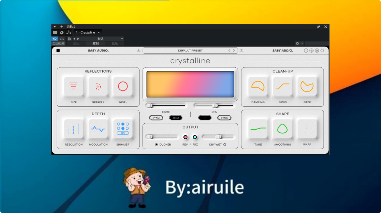The width and height of the screenshot is (381, 213).
Task: Adjust the Resolution depth control
Action: 73,129
